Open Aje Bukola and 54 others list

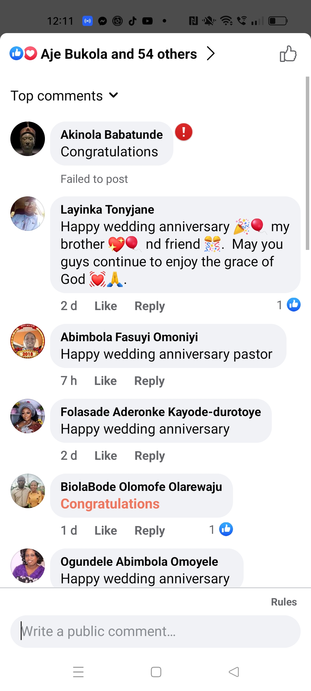click(x=119, y=54)
